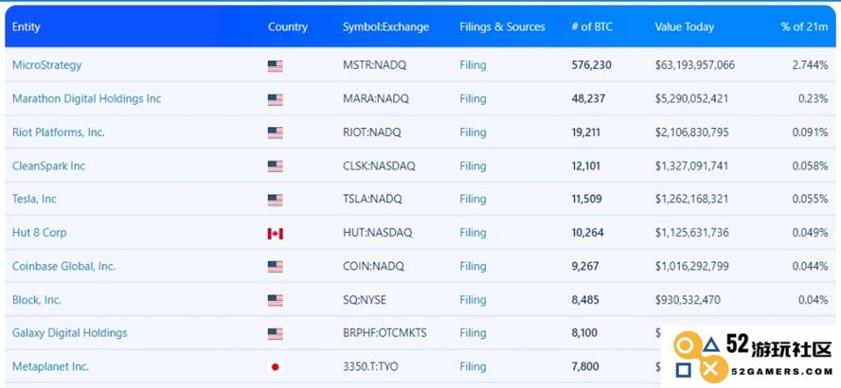The height and width of the screenshot is (388, 841).
Task: Click the US flag icon for Tesla
Action: coord(276,200)
